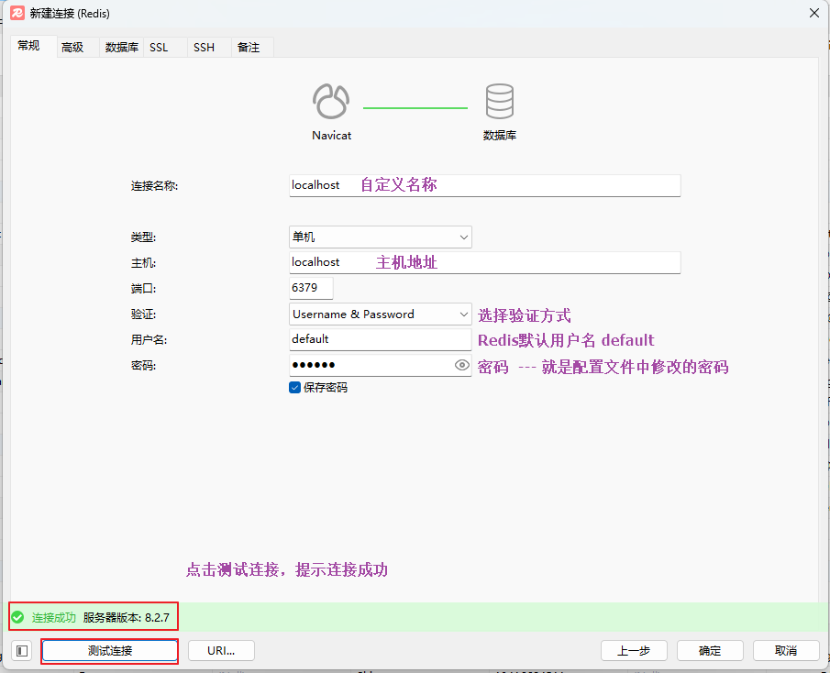
Task: Click the 用户名 field showing default
Action: [x=380, y=339]
